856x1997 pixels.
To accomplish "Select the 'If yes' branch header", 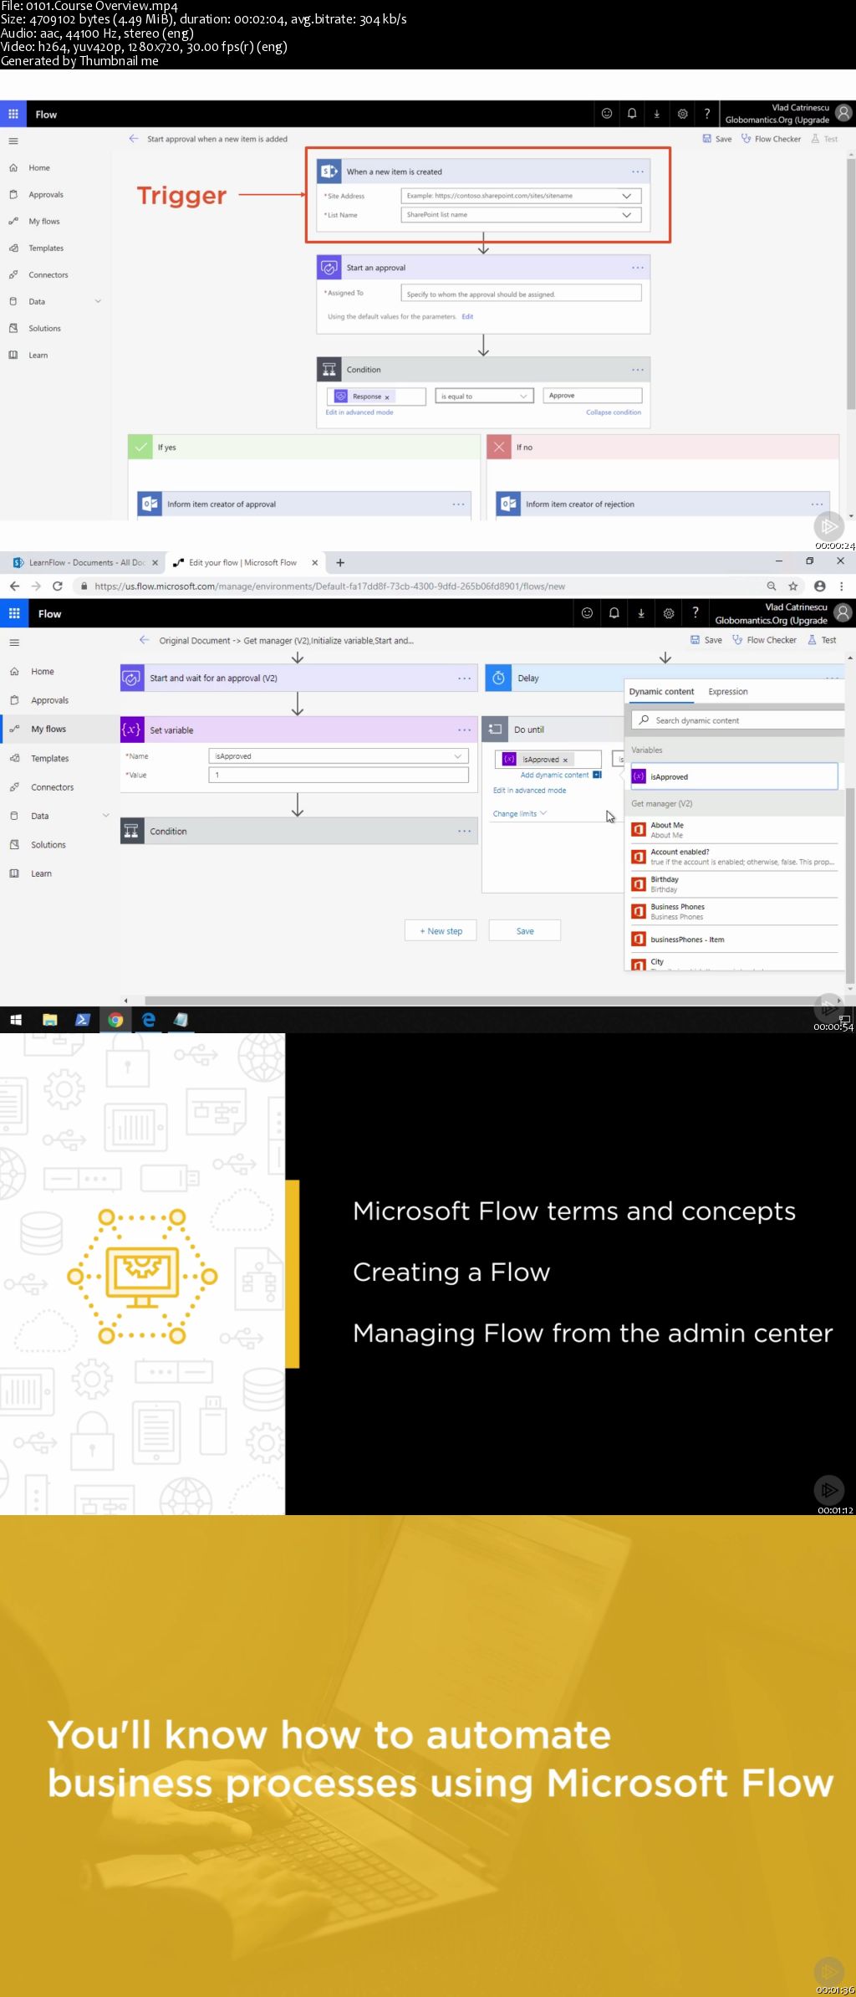I will (303, 447).
